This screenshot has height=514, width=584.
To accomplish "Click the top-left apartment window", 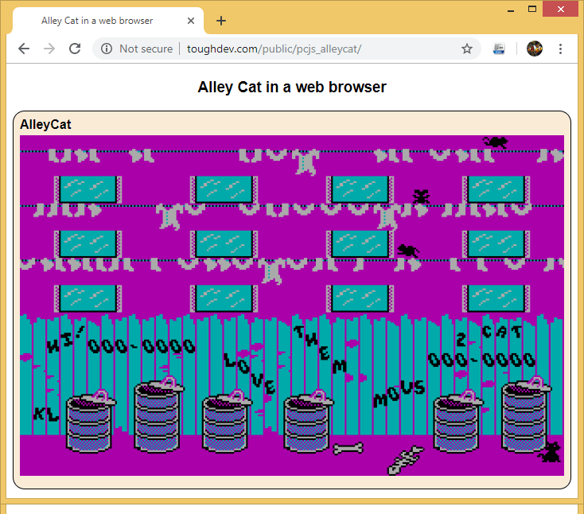I will (88, 189).
